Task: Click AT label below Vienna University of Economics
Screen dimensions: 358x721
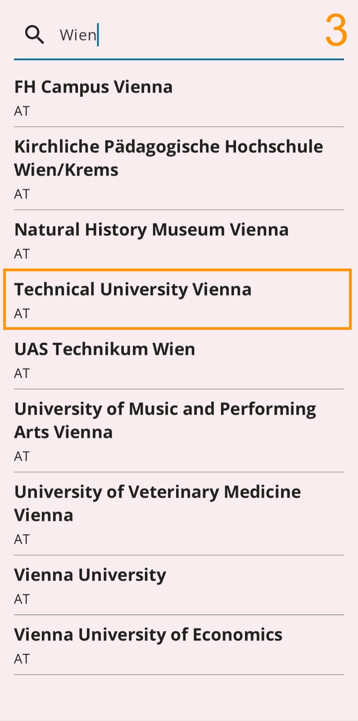Action: click(x=22, y=659)
